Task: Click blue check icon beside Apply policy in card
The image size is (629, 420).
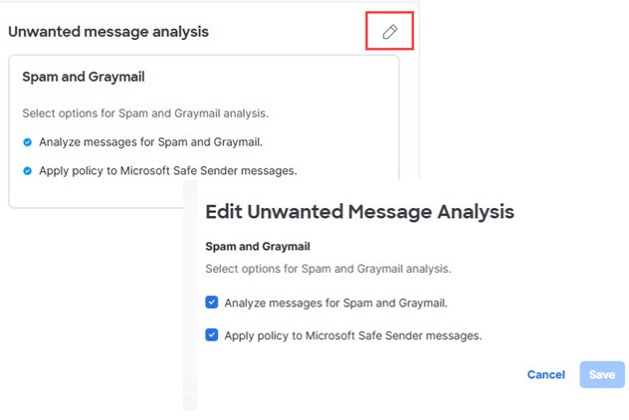Action: [x=27, y=170]
